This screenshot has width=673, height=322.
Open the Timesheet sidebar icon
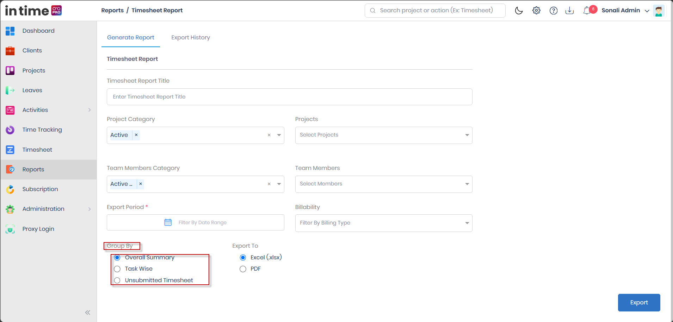[x=10, y=150]
